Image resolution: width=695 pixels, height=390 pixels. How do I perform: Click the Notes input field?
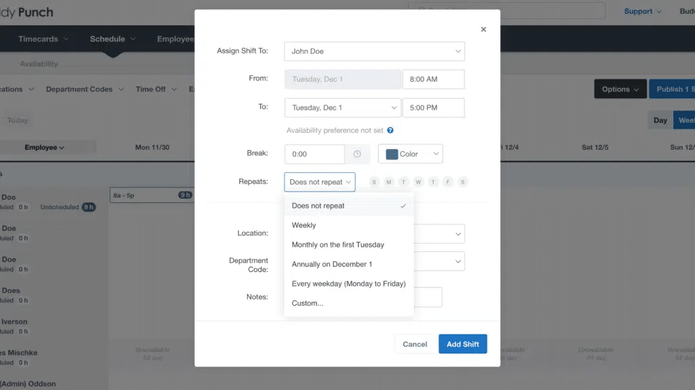point(428,297)
